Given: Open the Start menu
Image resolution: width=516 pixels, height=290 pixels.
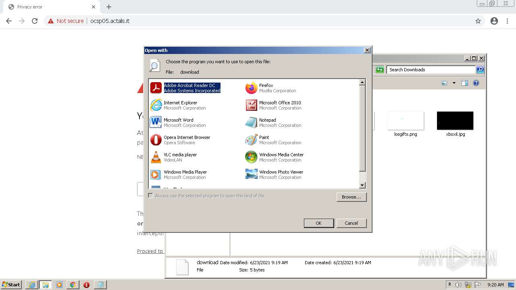Looking at the screenshot, I should pyautogui.click(x=11, y=284).
